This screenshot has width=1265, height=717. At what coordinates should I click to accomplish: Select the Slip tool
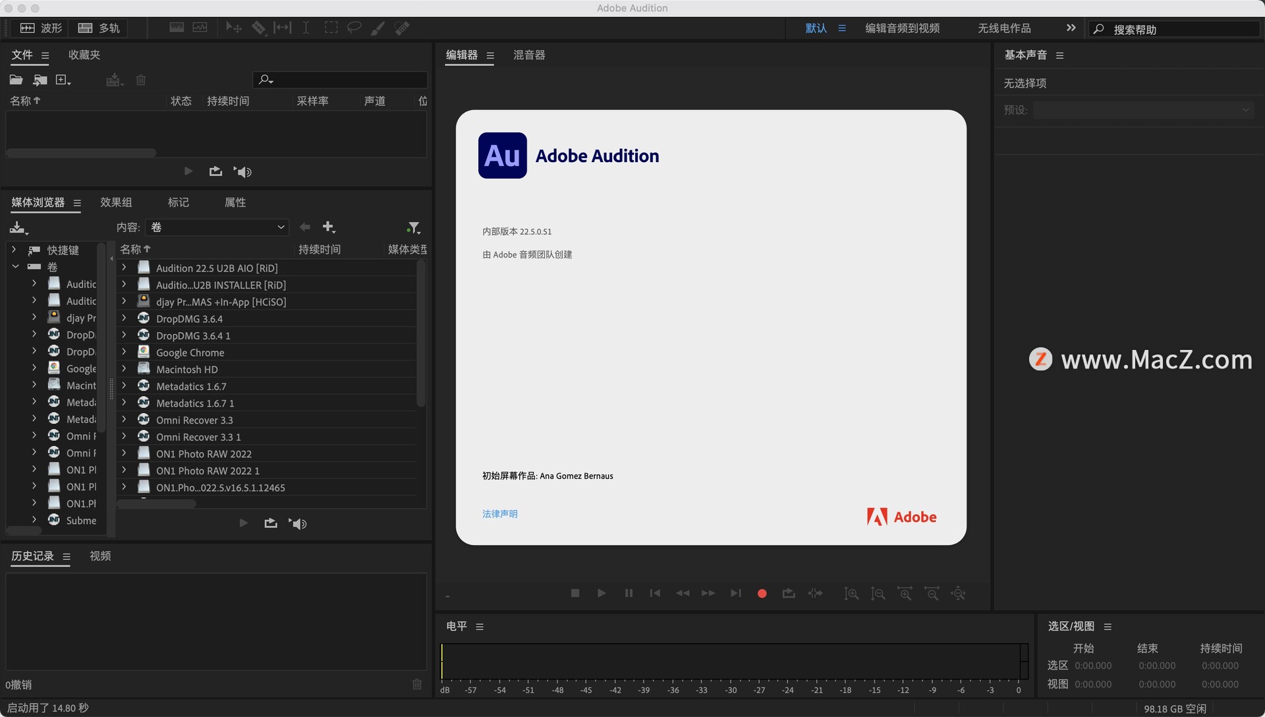click(283, 28)
